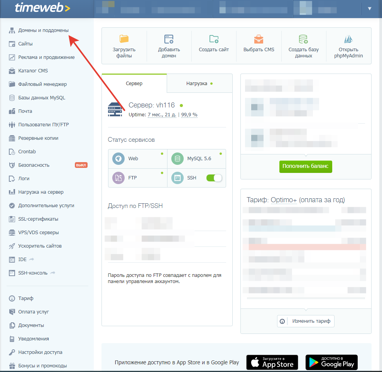382x372 pixels.
Task: Click the VPS/VDS серверы icon
Action: coord(12,233)
